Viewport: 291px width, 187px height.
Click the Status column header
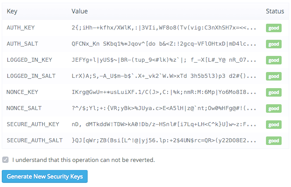point(275,11)
